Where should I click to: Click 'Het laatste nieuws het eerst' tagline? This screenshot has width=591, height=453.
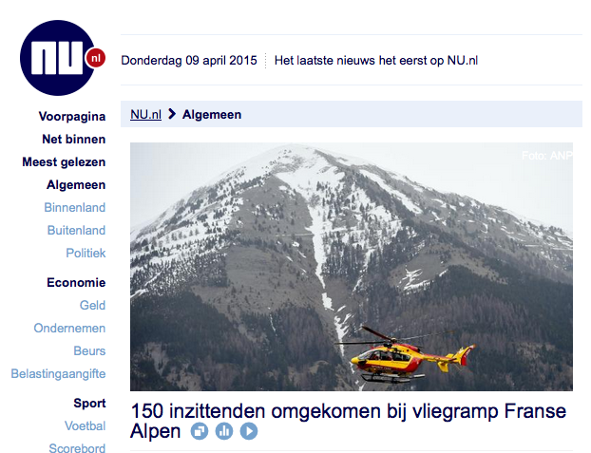pyautogui.click(x=376, y=61)
